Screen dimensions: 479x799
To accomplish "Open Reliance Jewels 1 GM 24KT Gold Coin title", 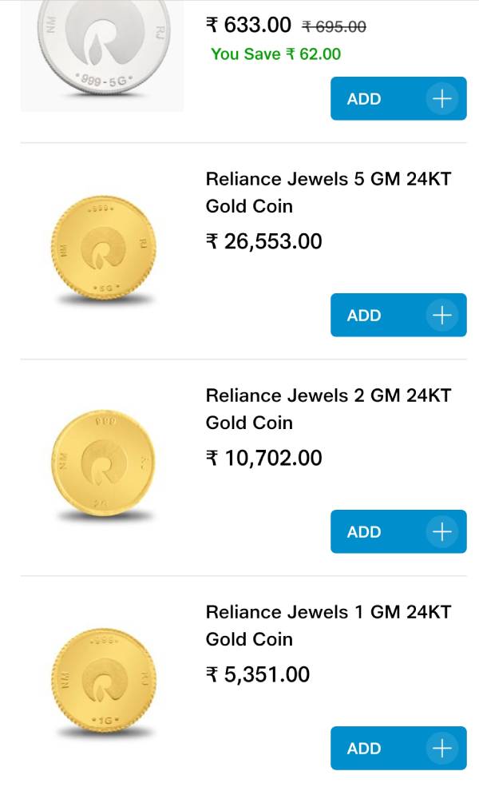I will pyautogui.click(x=328, y=625).
